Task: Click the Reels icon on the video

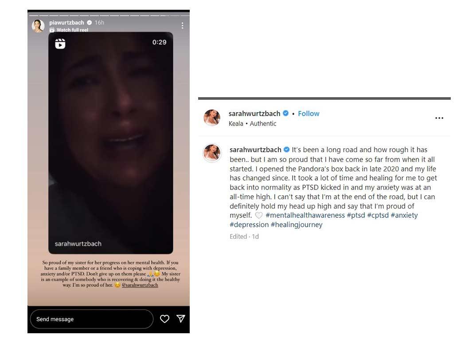Action: pyautogui.click(x=60, y=44)
